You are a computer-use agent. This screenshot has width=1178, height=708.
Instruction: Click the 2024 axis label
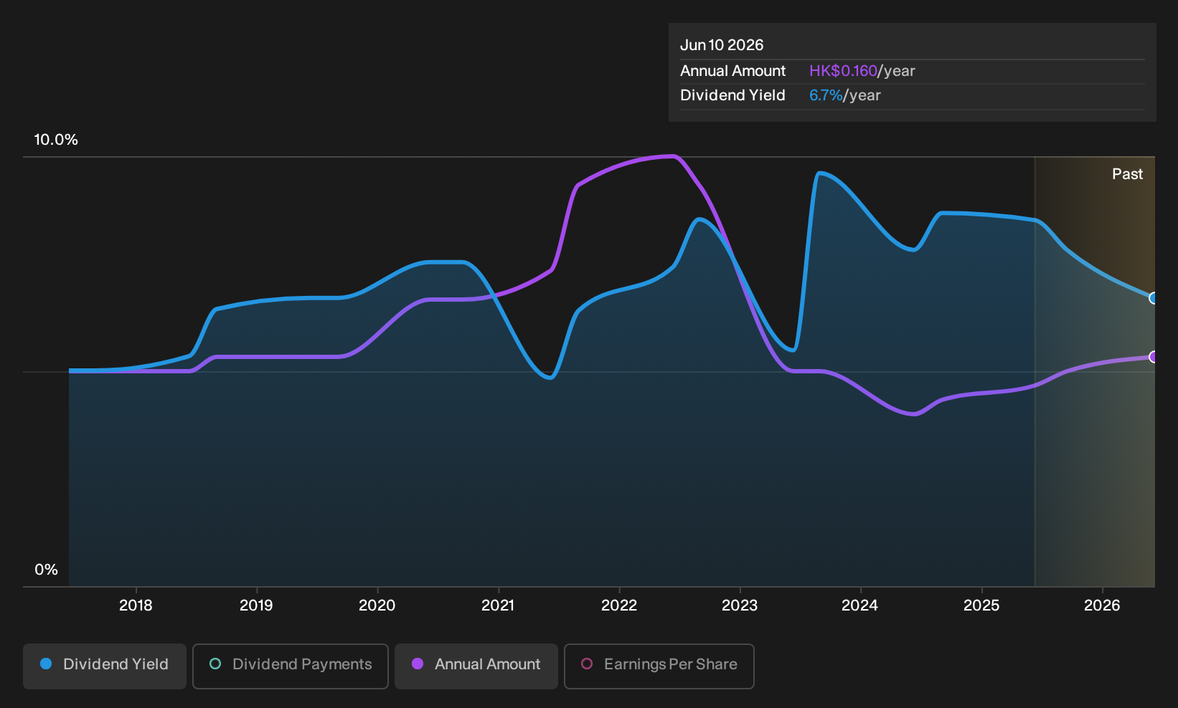tap(859, 606)
